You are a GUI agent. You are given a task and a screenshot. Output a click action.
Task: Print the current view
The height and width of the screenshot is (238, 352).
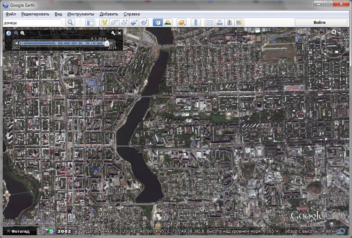tap(219, 22)
